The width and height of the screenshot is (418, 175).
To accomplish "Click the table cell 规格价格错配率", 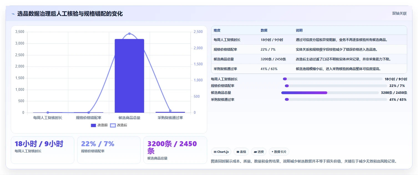I will point(225,50).
